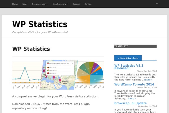Image resolution: width=169 pixels, height=113 pixels.
Task: Open the 'browscap.ini Update' post
Action: click(x=130, y=103)
